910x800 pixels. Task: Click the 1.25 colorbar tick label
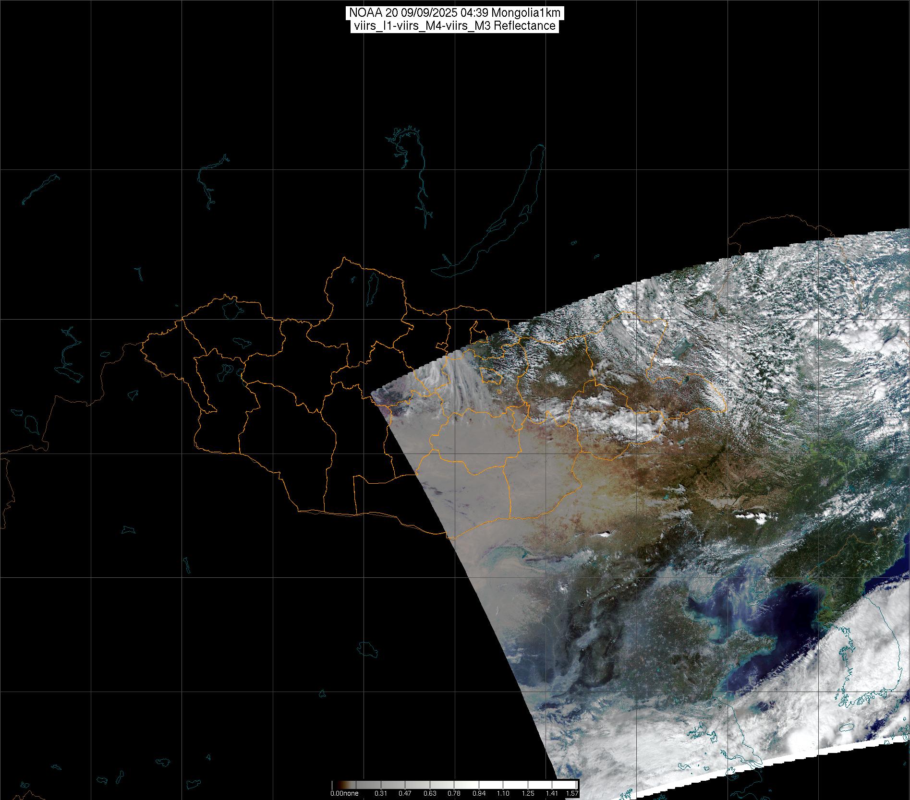coord(528,793)
